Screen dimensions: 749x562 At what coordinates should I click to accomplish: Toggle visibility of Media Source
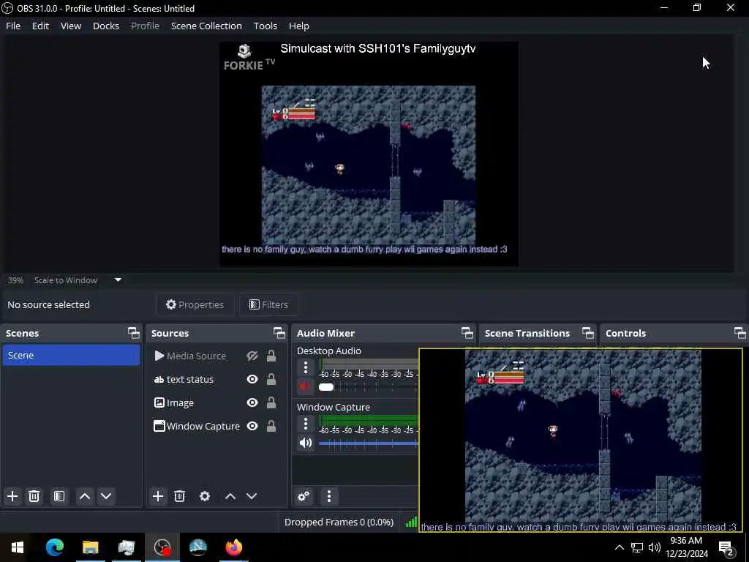click(252, 356)
